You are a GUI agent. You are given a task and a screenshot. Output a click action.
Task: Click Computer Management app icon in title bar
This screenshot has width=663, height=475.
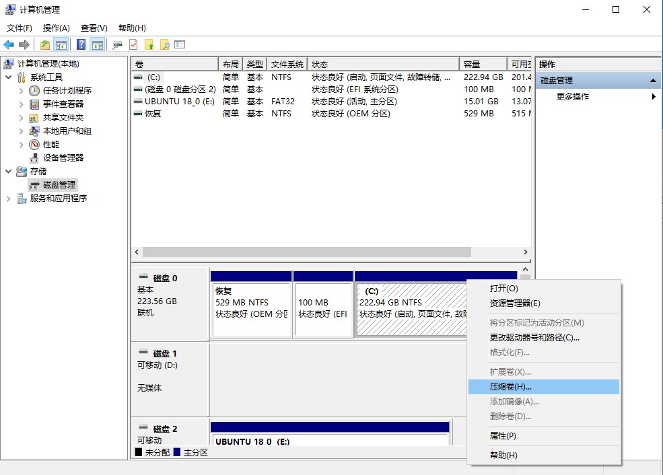(x=10, y=9)
